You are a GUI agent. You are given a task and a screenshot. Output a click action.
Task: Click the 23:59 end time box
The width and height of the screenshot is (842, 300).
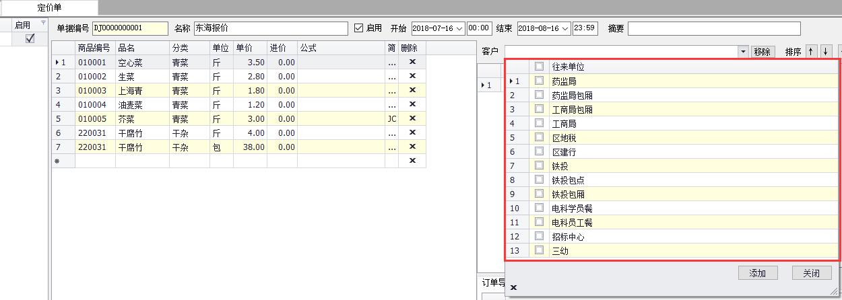click(x=585, y=28)
